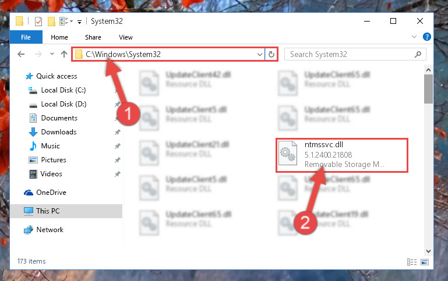Screen dimensions: 448x281
Task: Select ntmssvc.dll file
Action: click(342, 155)
